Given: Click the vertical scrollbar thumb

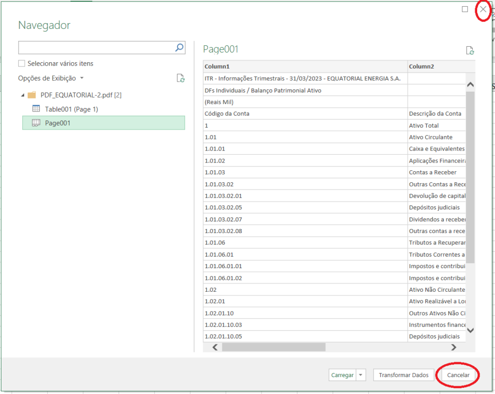Looking at the screenshot, I should pos(470,177).
